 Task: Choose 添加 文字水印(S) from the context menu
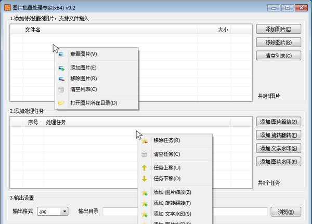[175, 214]
